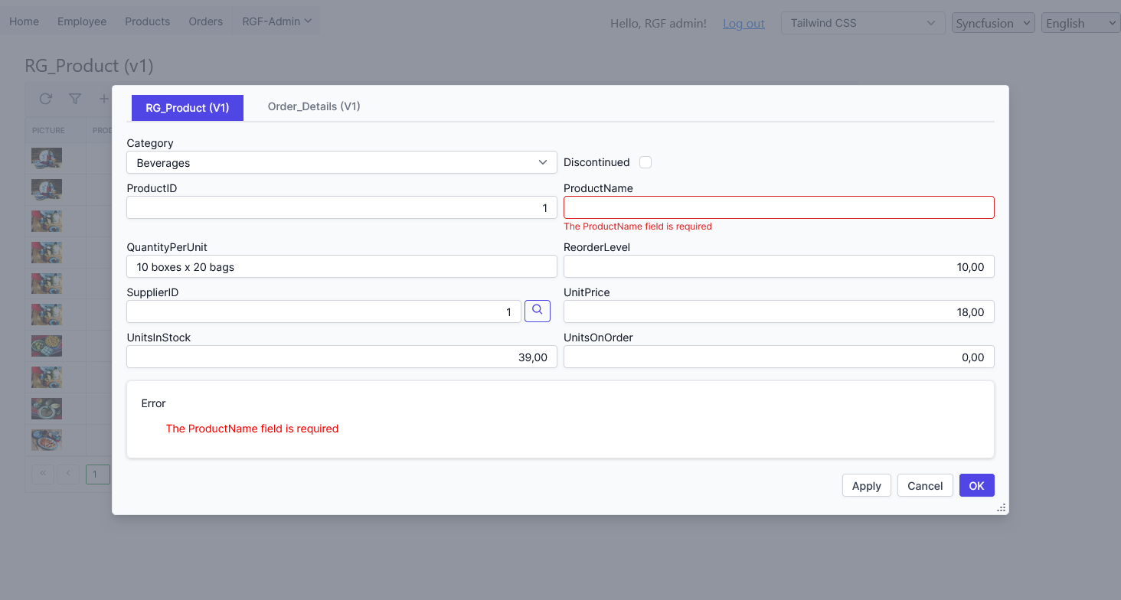1121x600 pixels.
Task: Expand the RGF-Admin menu
Action: [x=276, y=21]
